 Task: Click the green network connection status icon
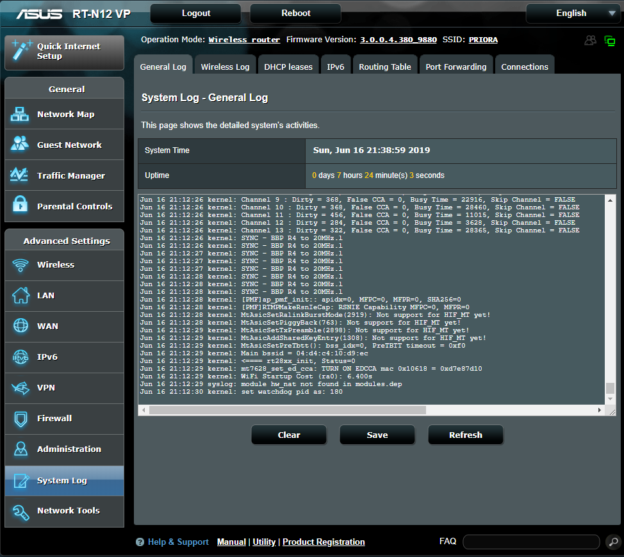[610, 40]
